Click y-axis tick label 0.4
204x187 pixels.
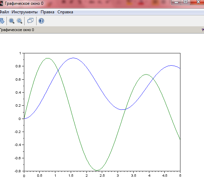coord(18,93)
